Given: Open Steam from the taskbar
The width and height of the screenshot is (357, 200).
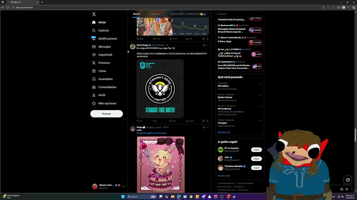Looking at the screenshot, I should point(234,197).
